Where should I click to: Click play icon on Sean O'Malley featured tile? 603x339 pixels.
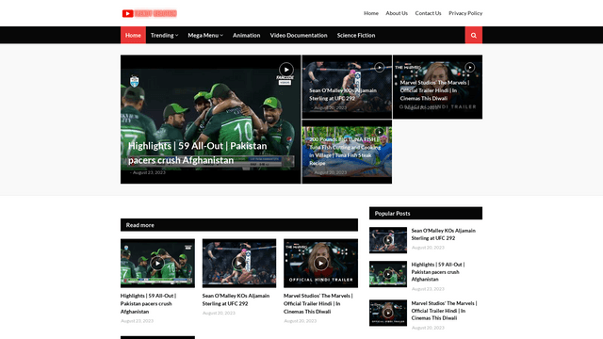coord(379,67)
